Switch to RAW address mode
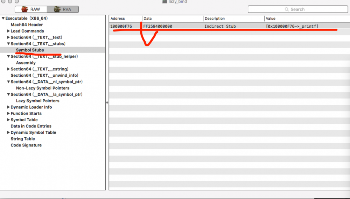Viewport: 350px width, 199px height. point(31,9)
